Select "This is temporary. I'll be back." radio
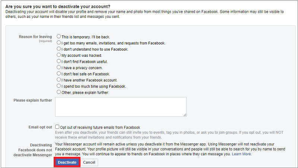This screenshot has width=298, height=168. tap(59, 36)
